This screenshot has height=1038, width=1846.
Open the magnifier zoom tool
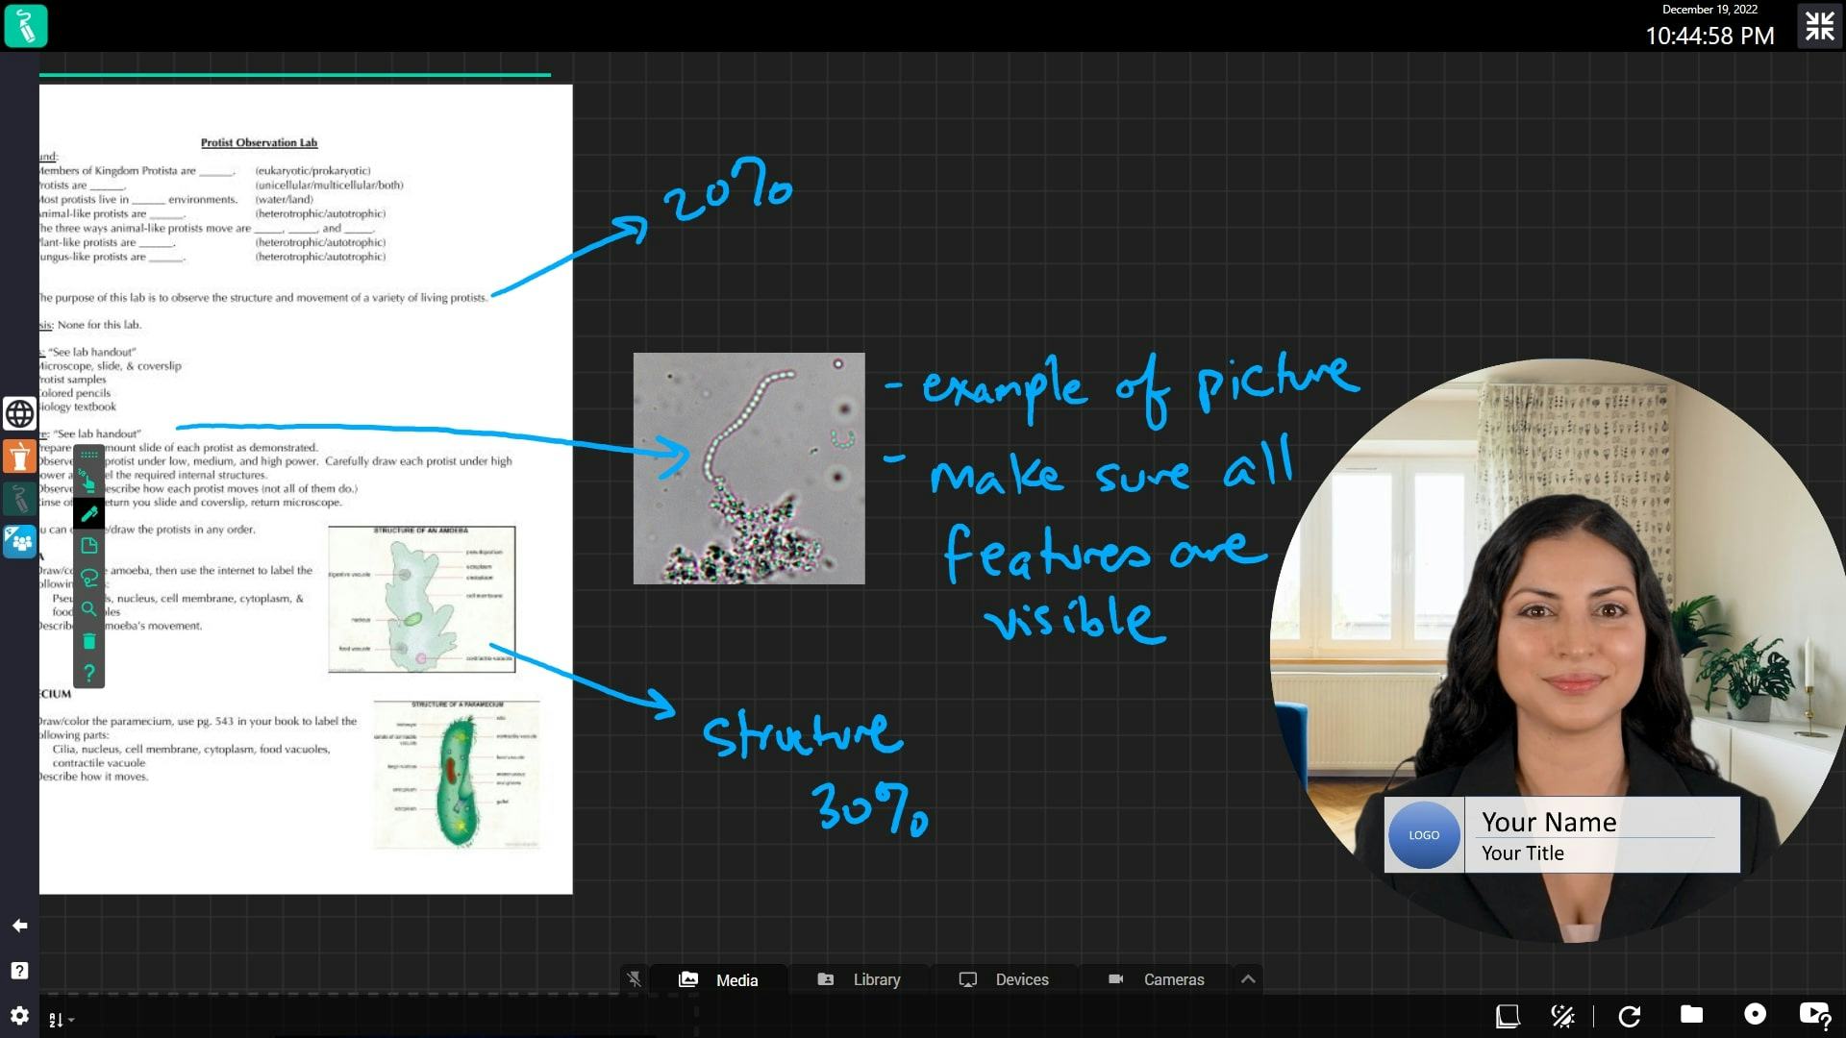(x=89, y=609)
